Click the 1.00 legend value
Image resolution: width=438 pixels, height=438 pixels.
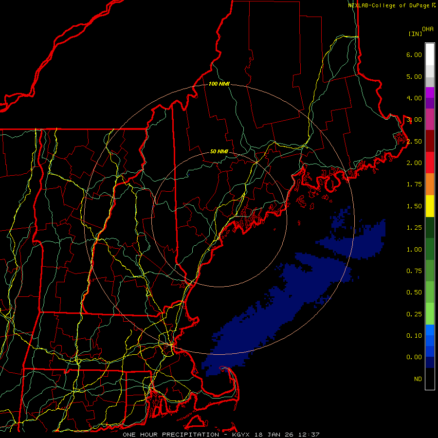point(414,250)
